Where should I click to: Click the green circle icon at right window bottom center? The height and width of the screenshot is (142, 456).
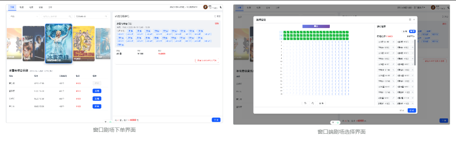[337, 123]
